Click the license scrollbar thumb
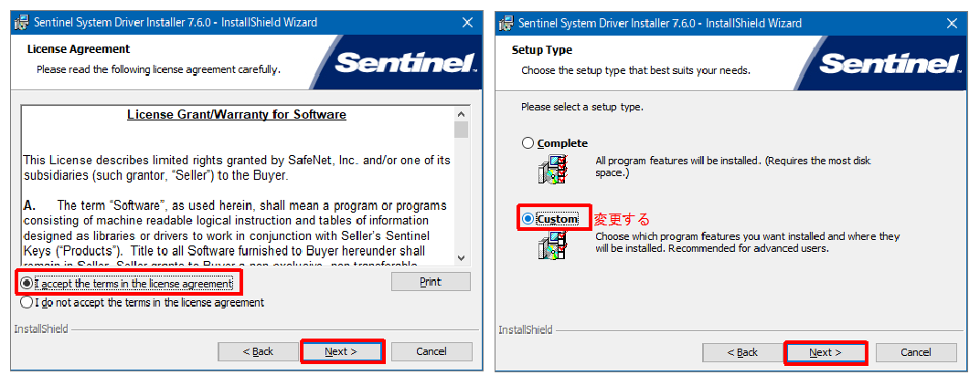This screenshot has height=386, width=980. tap(462, 129)
